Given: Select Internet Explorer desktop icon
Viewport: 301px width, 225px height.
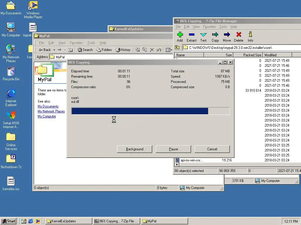Looking at the screenshot, I should point(11,98).
